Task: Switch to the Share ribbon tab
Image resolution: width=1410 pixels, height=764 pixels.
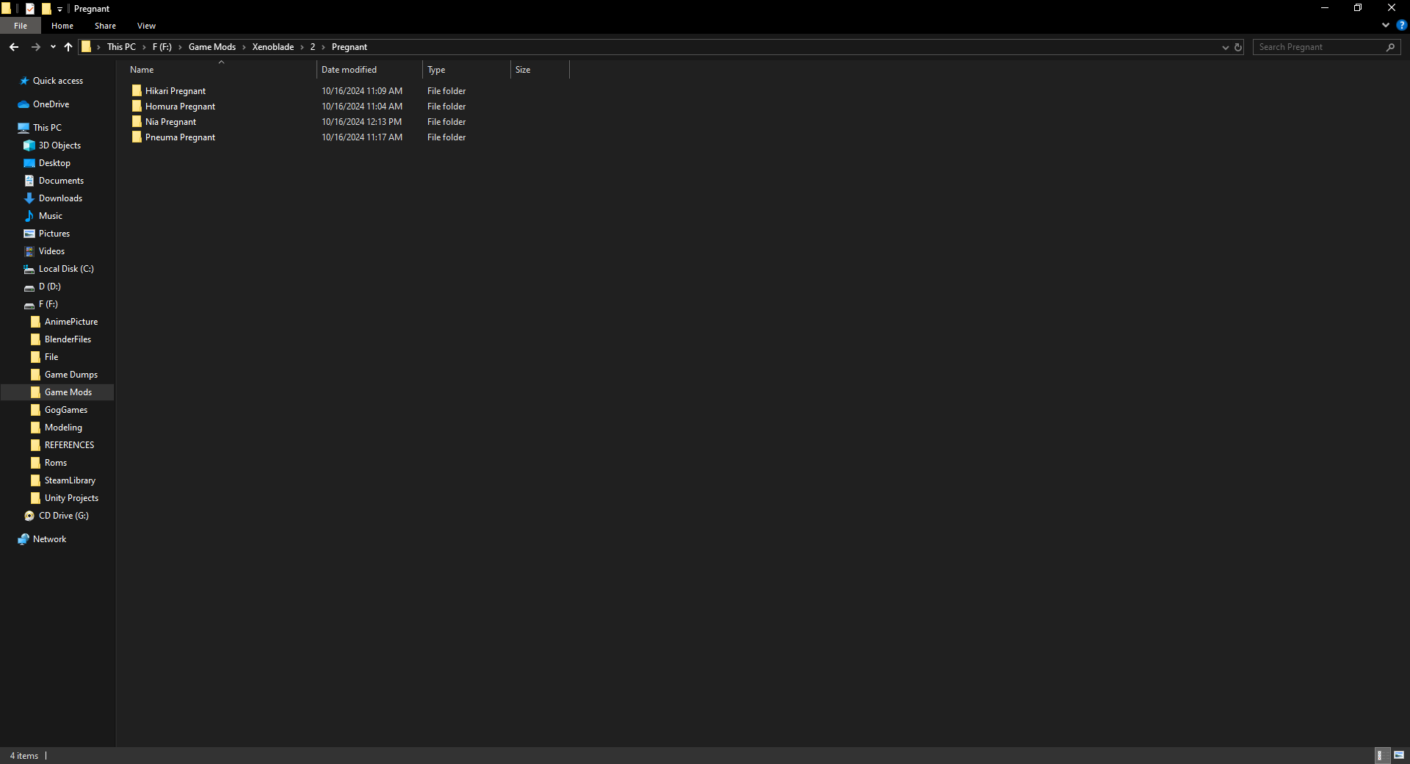Action: tap(105, 26)
